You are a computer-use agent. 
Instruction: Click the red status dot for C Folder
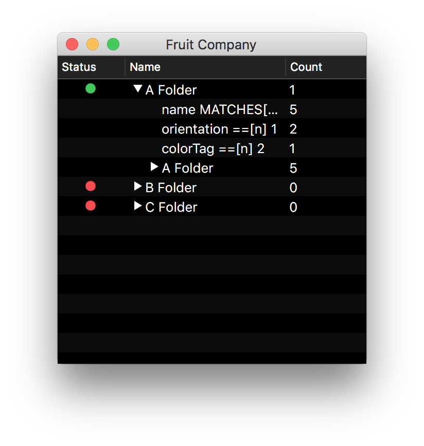(91, 206)
